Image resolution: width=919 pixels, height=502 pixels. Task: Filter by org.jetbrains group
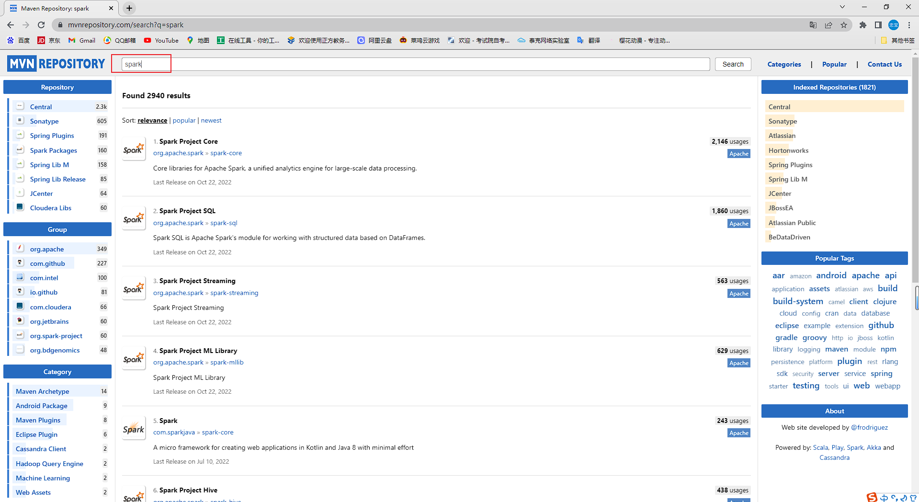[x=49, y=321]
